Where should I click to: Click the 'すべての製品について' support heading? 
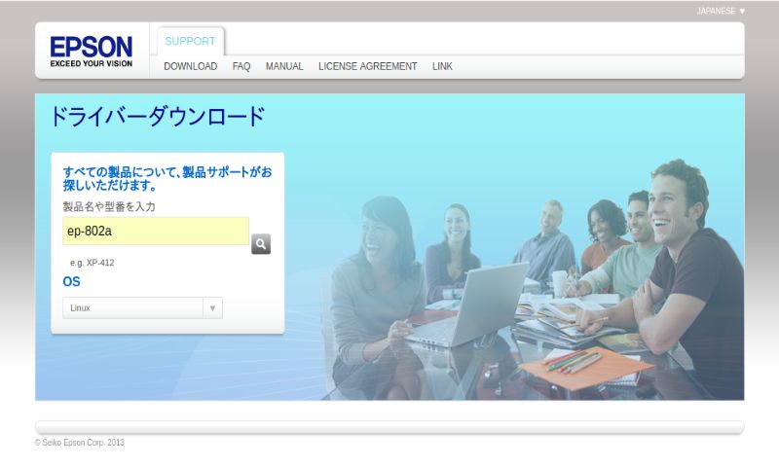point(167,179)
